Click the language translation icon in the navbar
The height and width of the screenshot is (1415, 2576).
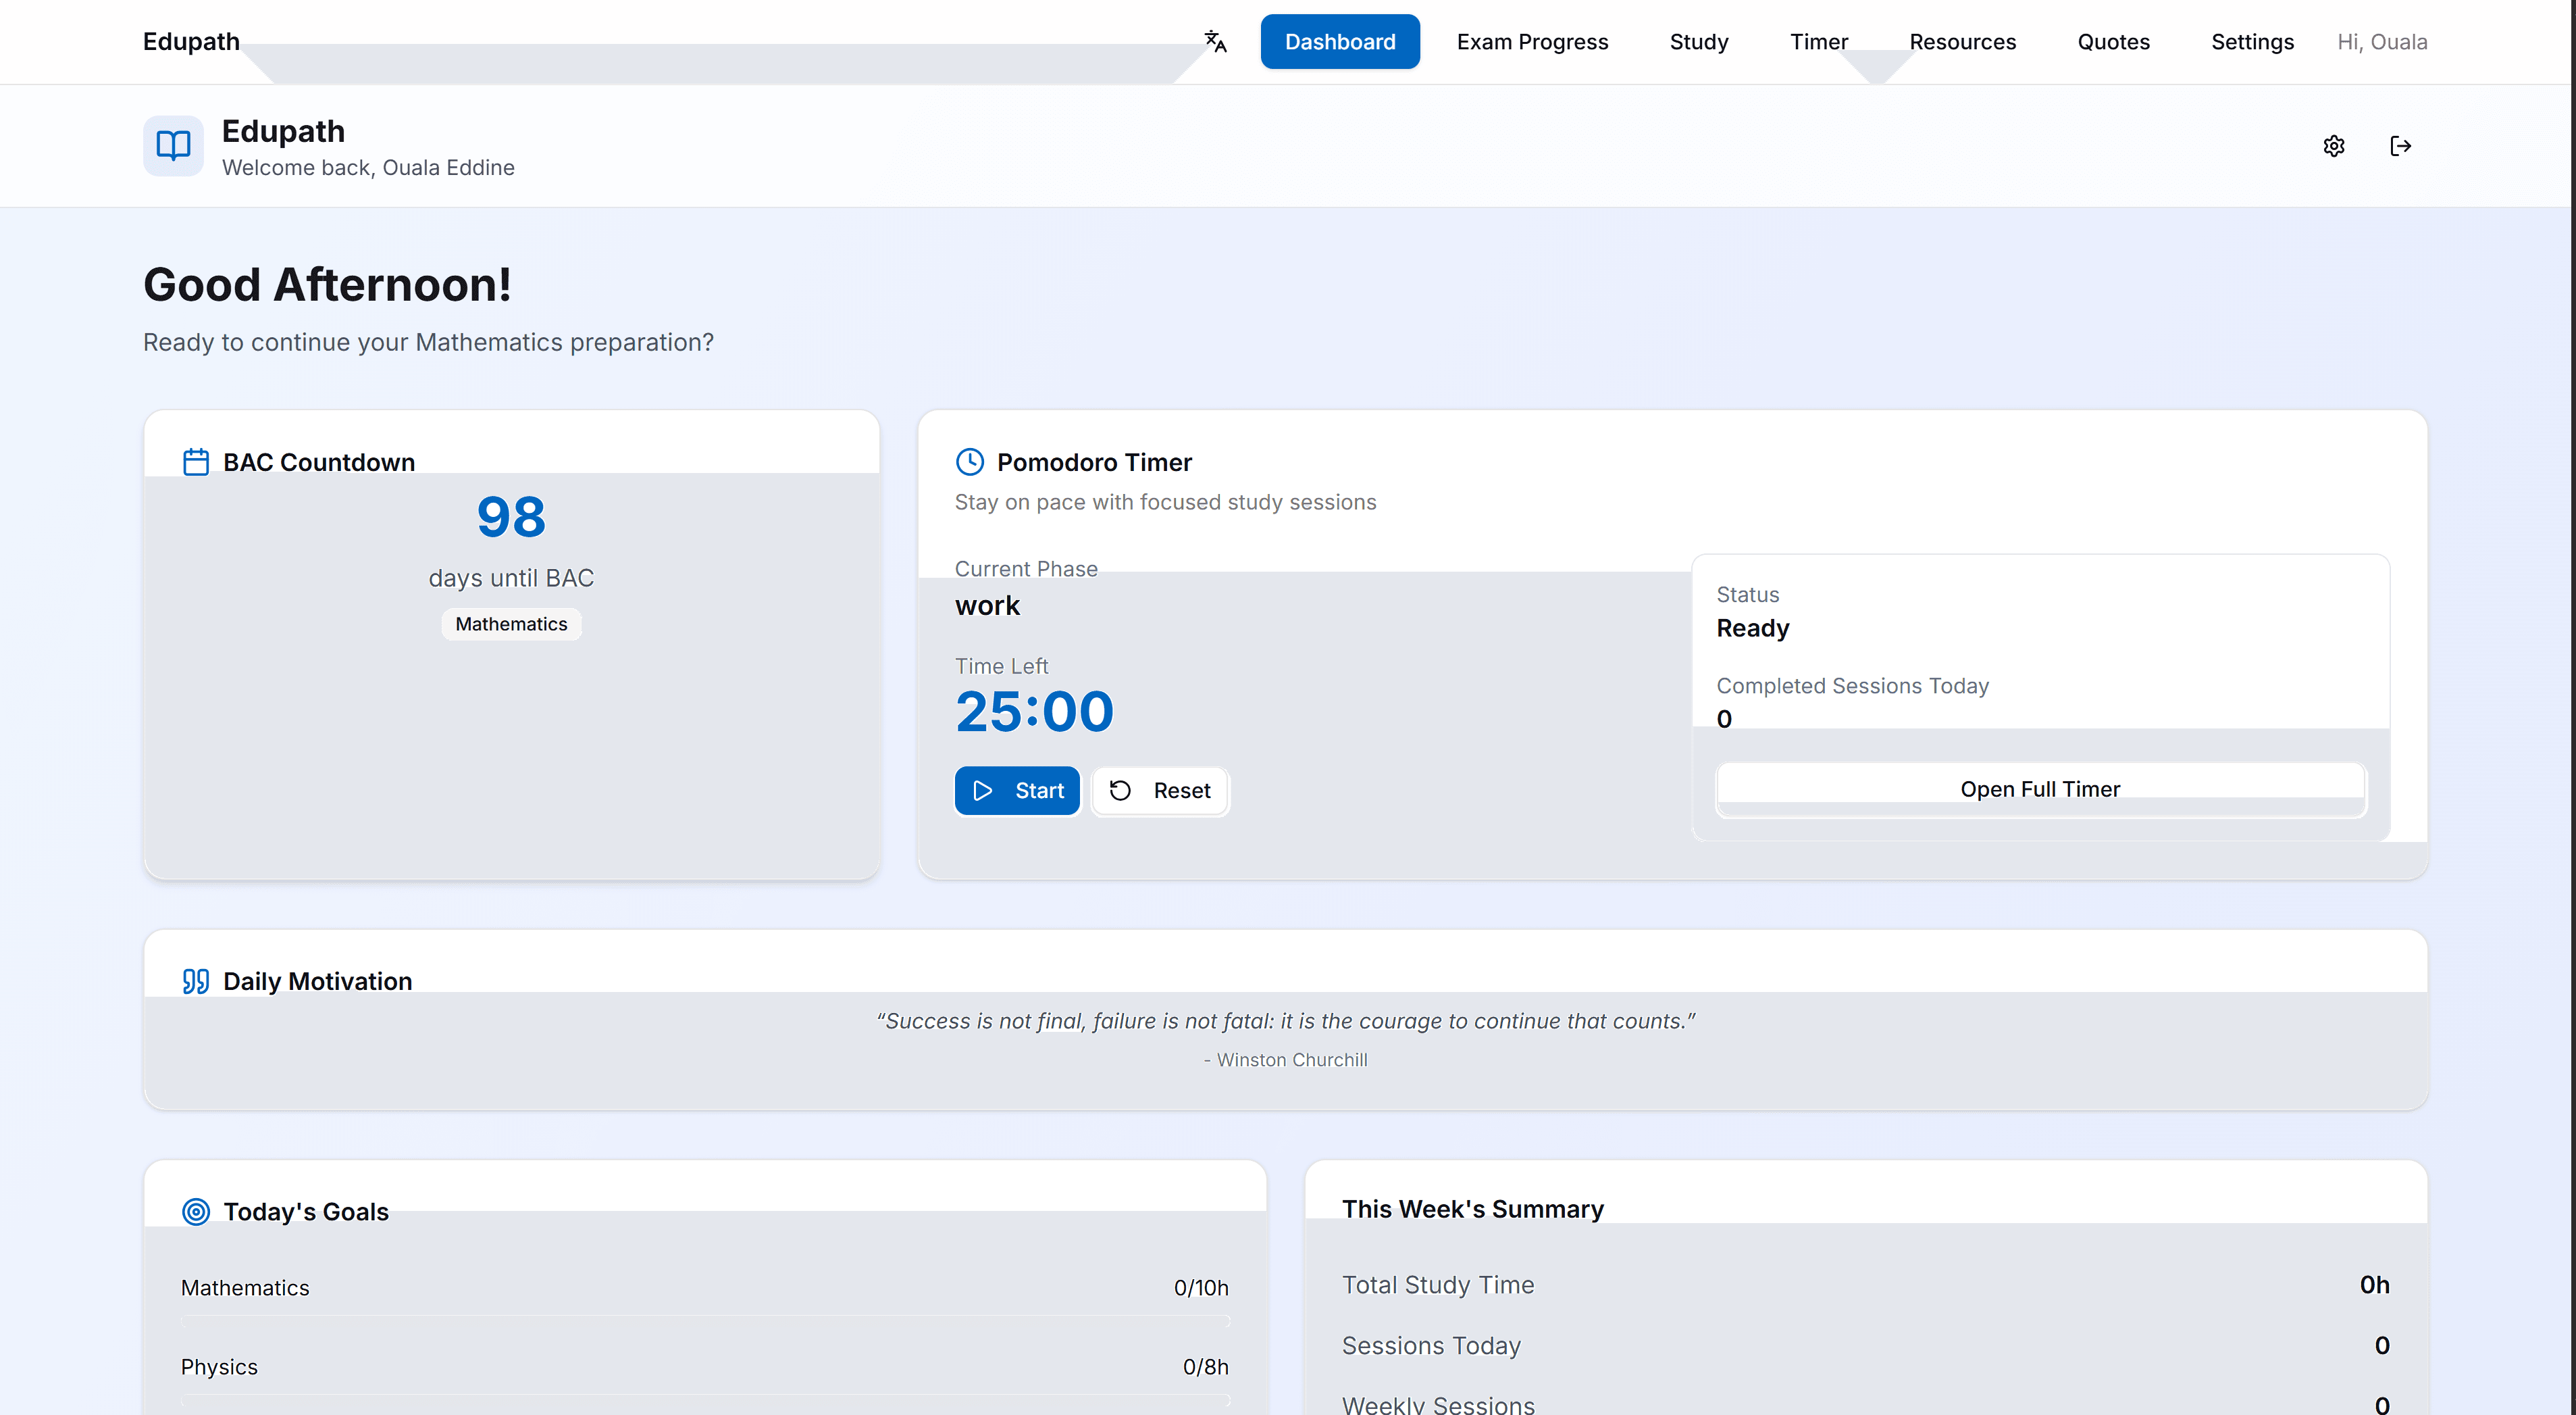(x=1214, y=41)
